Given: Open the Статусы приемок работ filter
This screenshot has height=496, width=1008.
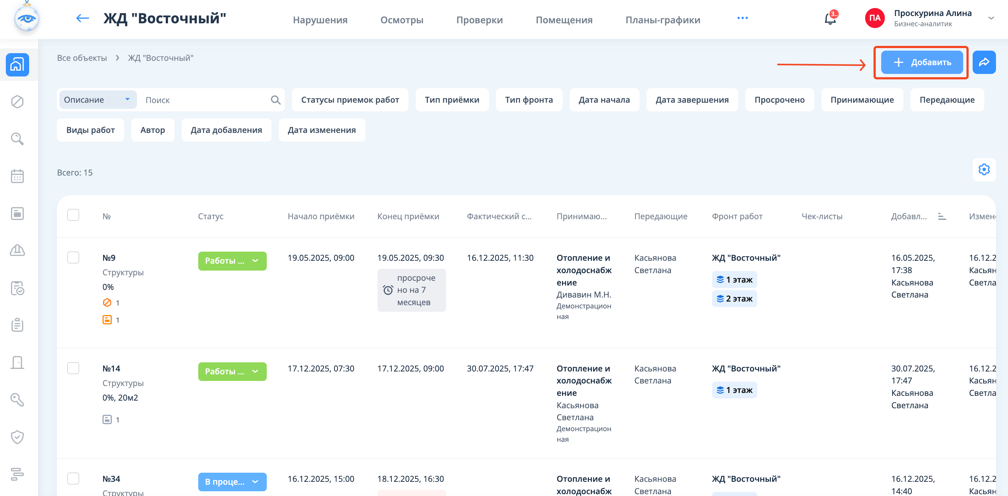Looking at the screenshot, I should click(350, 100).
